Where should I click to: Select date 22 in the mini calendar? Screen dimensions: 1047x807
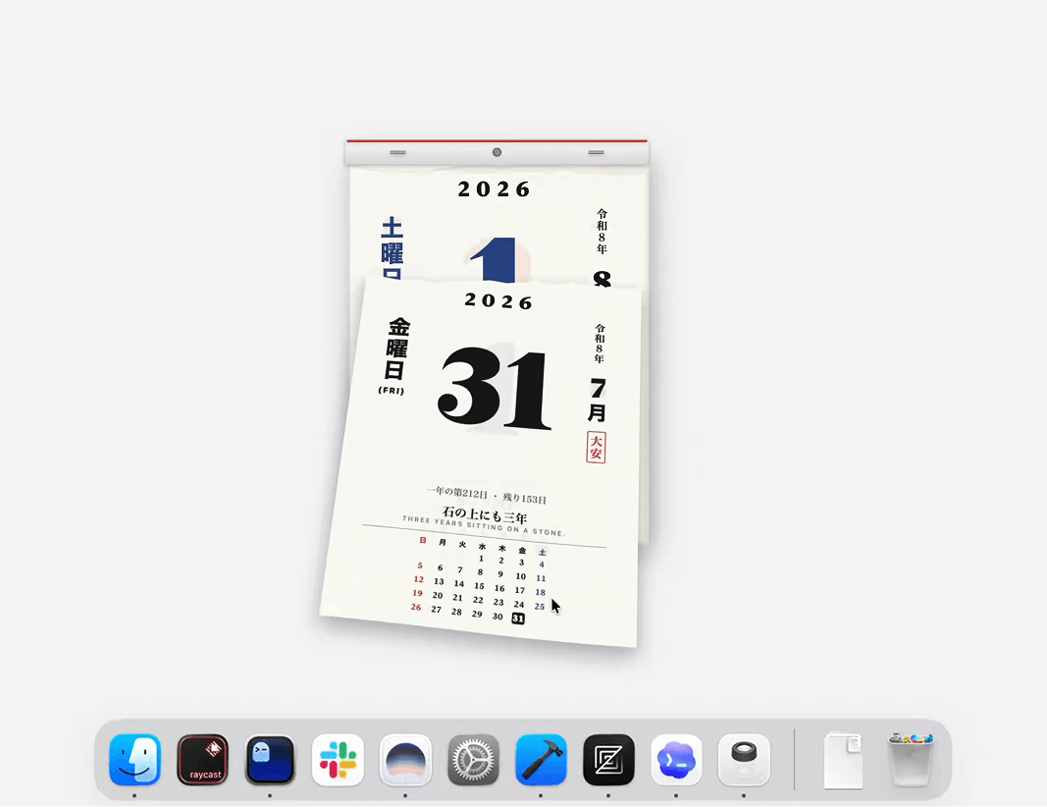478,600
